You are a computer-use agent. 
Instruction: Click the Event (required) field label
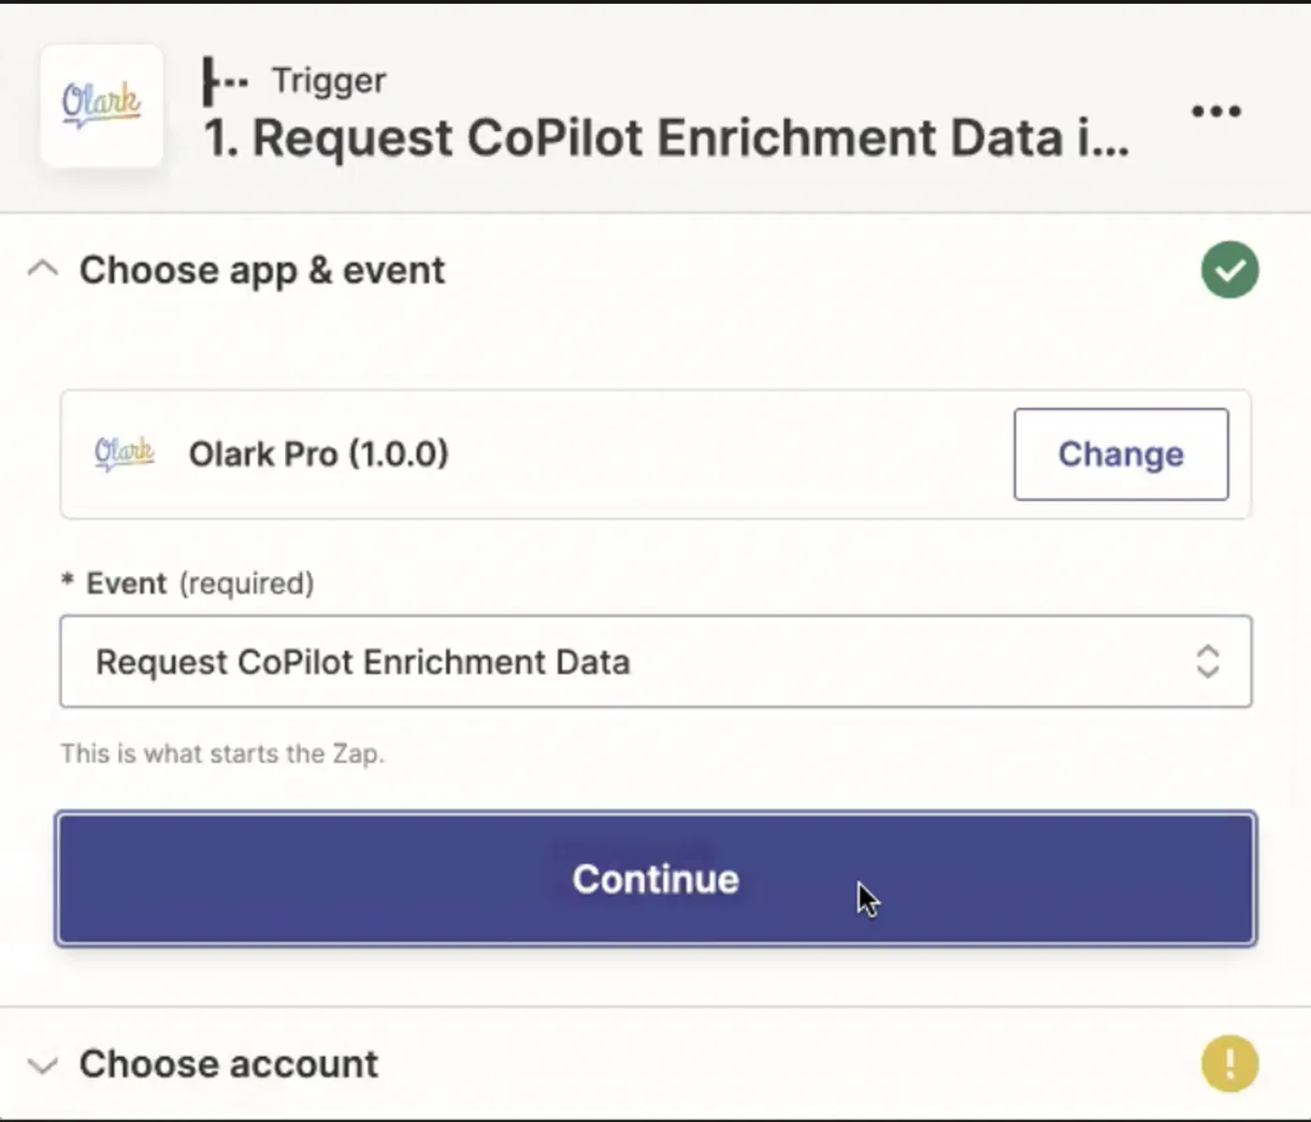[x=188, y=583]
